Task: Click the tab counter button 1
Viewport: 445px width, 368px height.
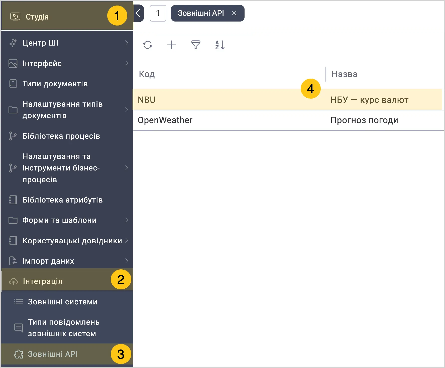Action: coord(158,13)
